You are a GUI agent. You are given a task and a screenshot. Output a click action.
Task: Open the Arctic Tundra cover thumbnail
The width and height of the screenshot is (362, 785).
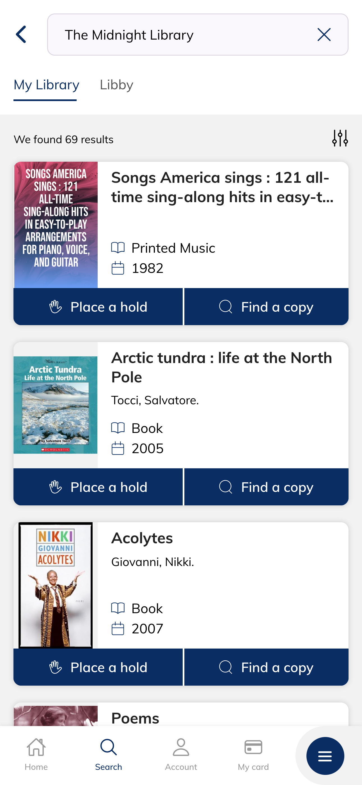(x=56, y=405)
